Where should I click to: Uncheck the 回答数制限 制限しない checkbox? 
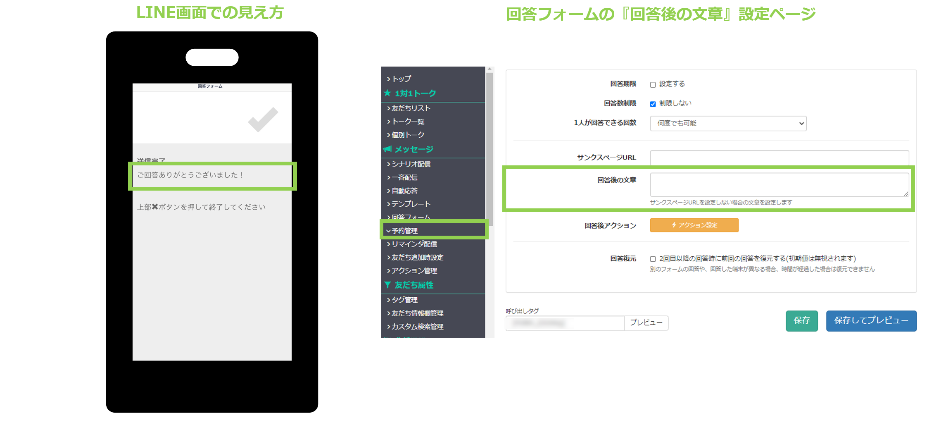[x=653, y=104]
